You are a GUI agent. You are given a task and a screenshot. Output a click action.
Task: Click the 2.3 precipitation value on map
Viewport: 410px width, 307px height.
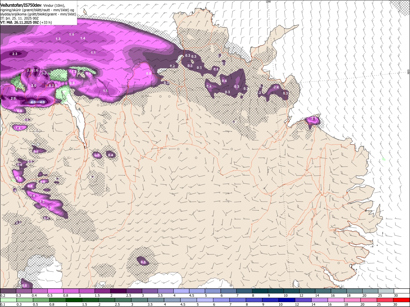tap(15, 54)
